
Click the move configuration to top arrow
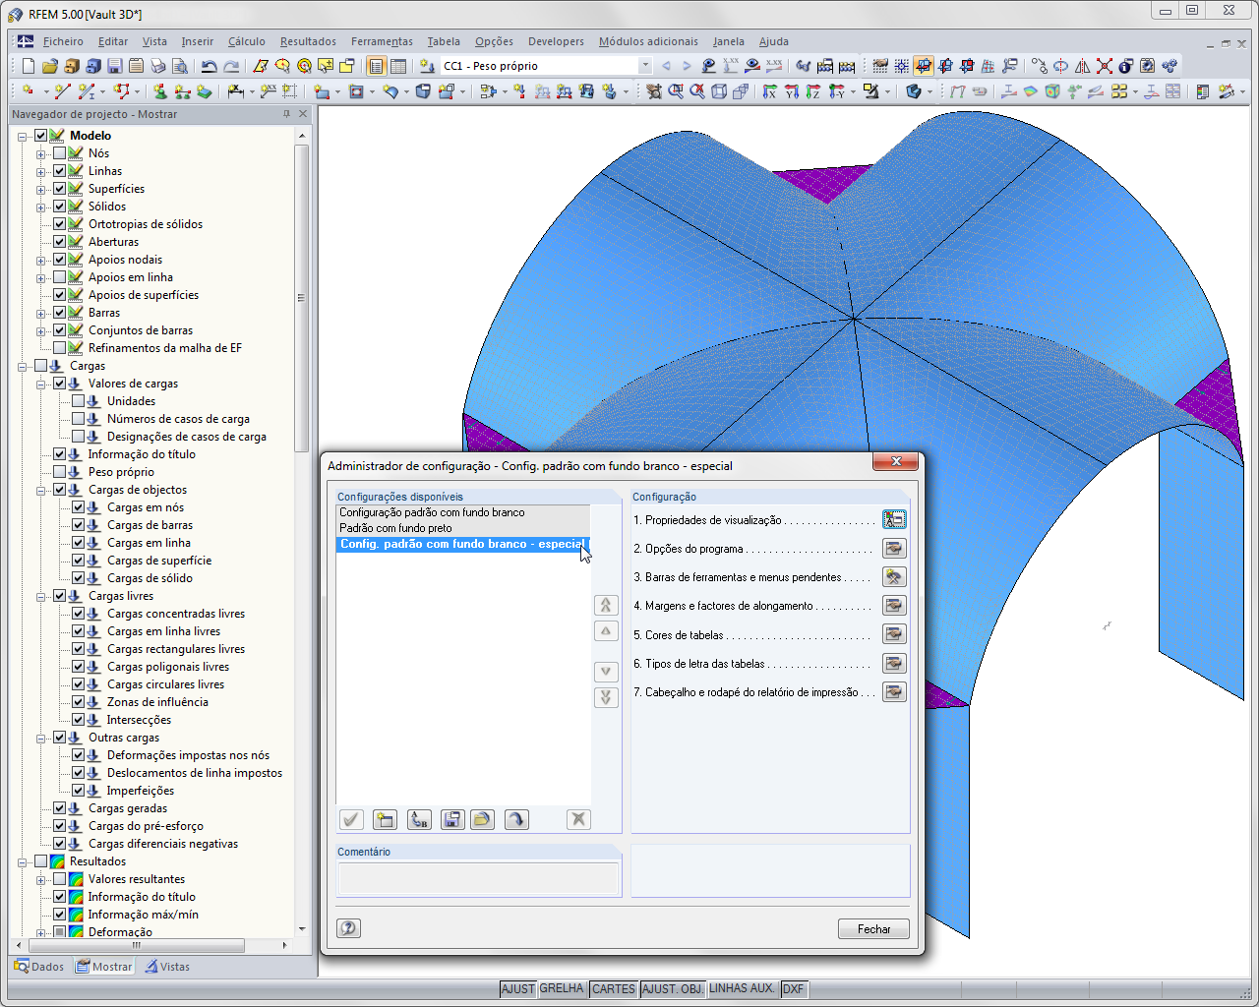point(607,606)
